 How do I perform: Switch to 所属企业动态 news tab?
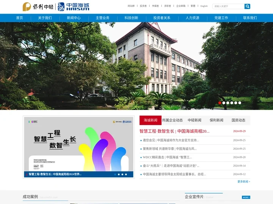click(x=173, y=120)
